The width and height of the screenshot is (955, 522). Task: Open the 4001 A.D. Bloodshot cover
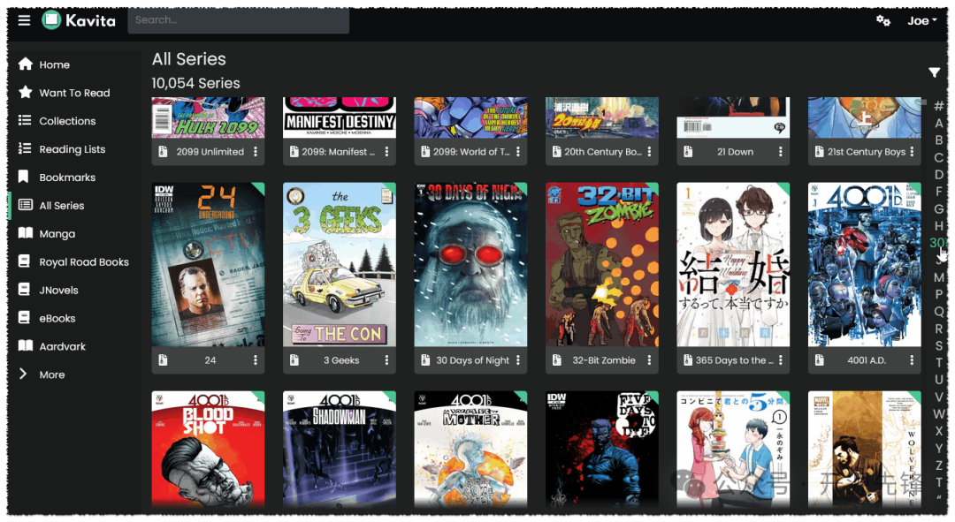coord(209,450)
